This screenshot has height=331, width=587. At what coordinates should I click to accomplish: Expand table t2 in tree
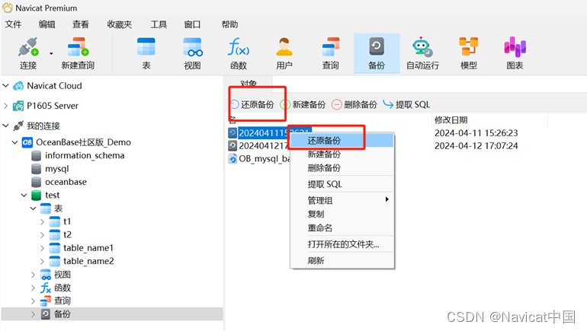click(x=42, y=234)
